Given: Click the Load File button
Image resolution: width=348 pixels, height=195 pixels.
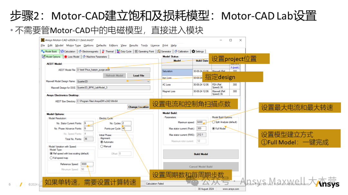Looking at the screenshot, I should pyautogui.click(x=139, y=75).
